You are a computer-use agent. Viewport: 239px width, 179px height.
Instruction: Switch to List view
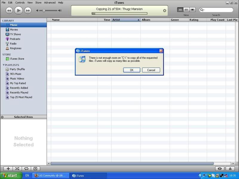pos(180,10)
